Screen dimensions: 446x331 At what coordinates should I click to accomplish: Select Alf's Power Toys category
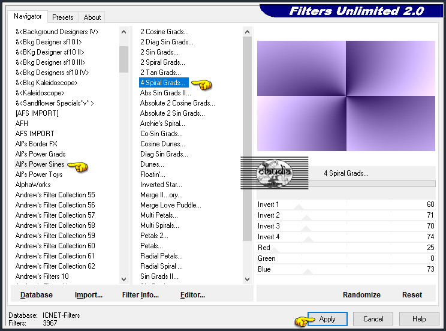tap(39, 174)
